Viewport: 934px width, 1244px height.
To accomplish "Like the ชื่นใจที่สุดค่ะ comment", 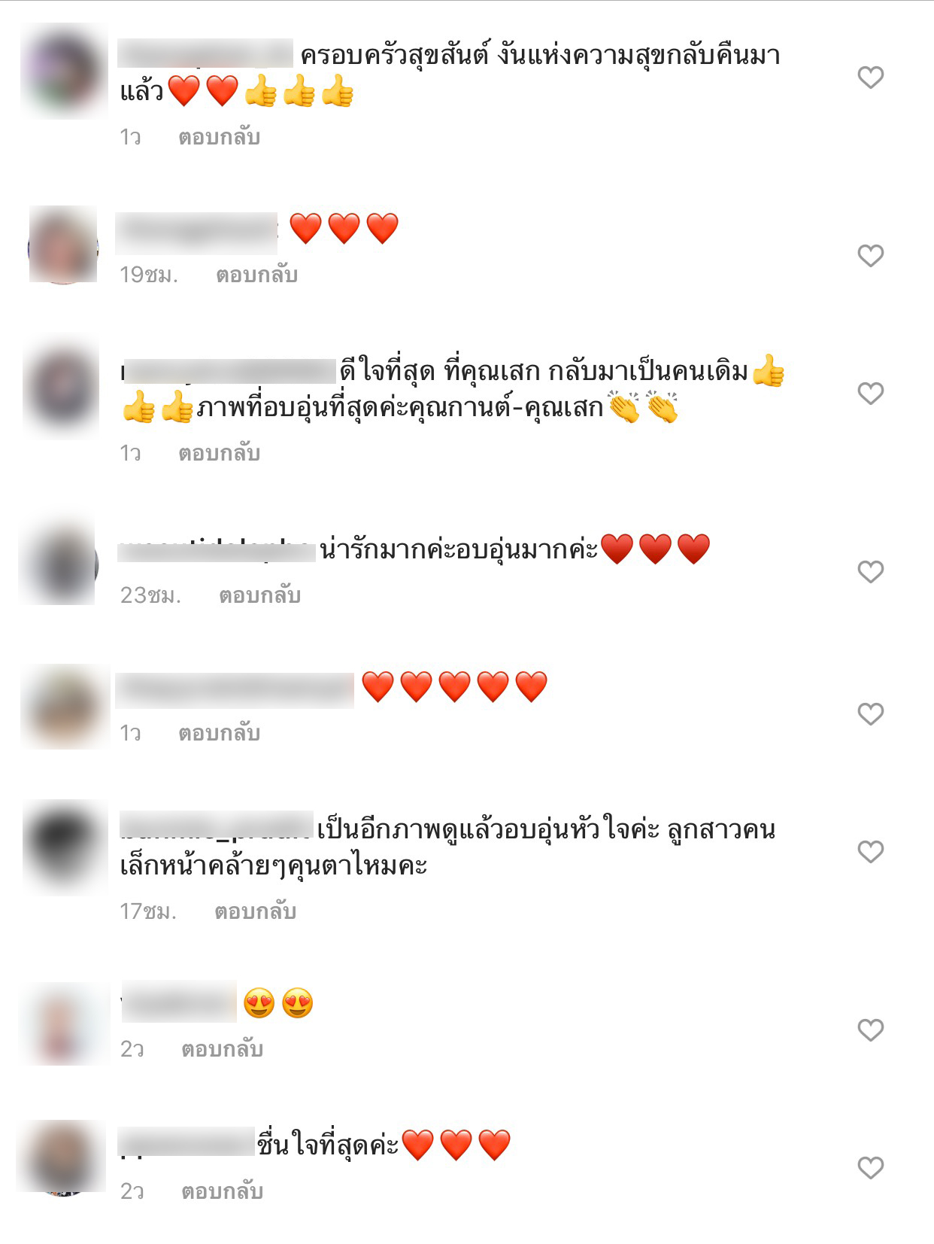I will 870,1167.
